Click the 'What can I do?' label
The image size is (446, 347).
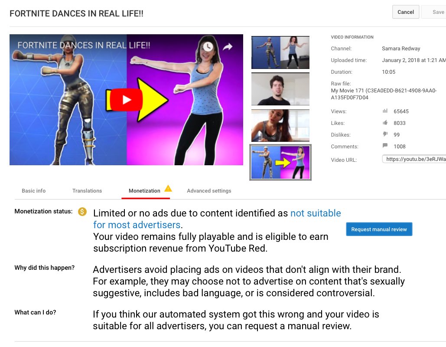35,312
